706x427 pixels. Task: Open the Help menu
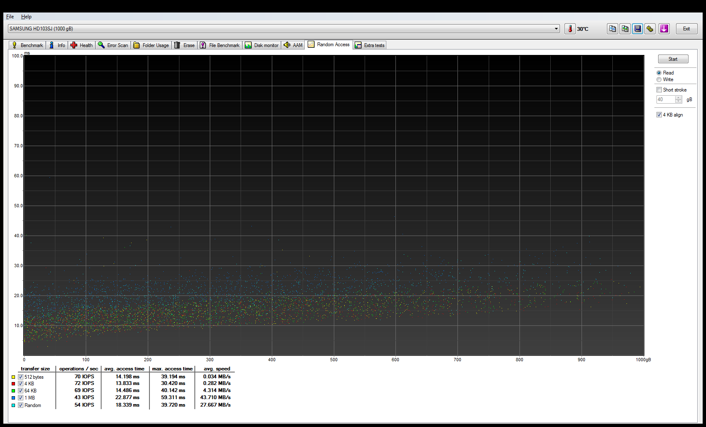[26, 17]
